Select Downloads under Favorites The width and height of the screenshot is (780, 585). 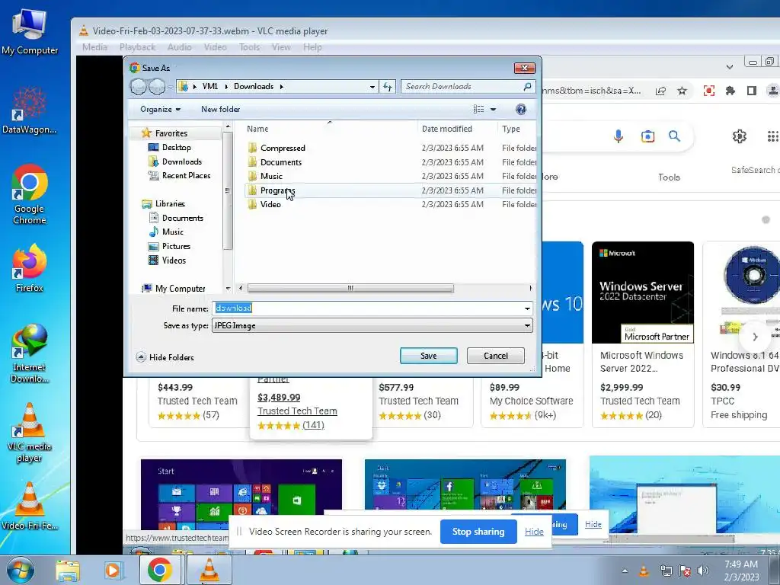[175, 161]
